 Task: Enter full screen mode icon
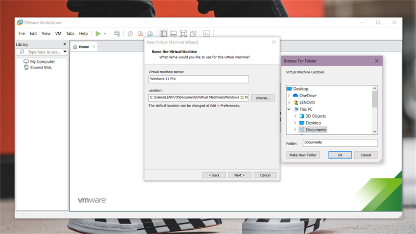[184, 33]
